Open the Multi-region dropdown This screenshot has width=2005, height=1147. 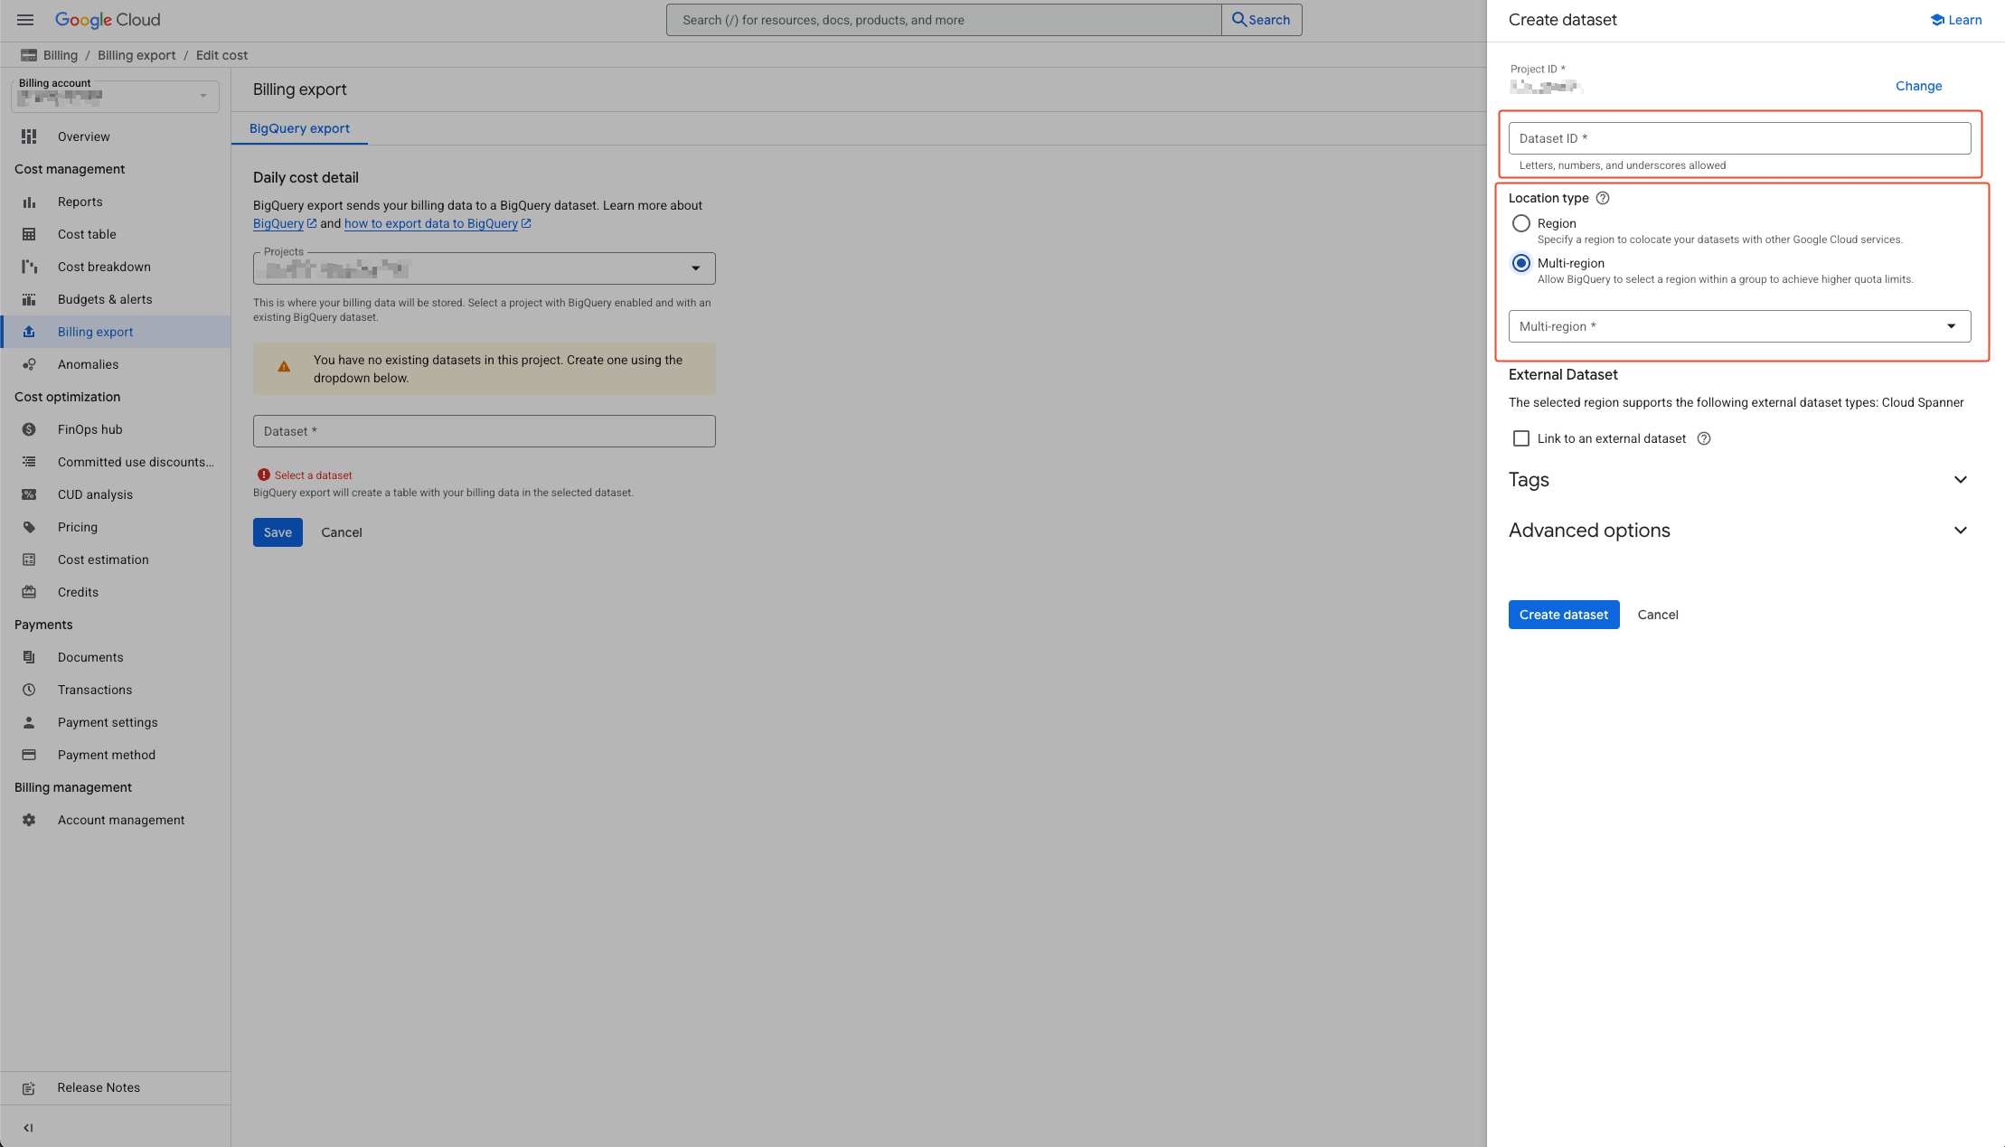point(1739,326)
